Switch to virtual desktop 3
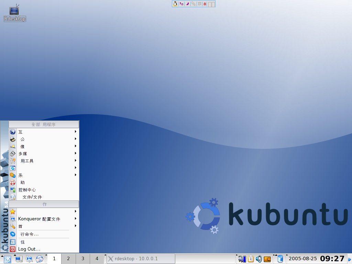352x264 pixels. pos(83,259)
